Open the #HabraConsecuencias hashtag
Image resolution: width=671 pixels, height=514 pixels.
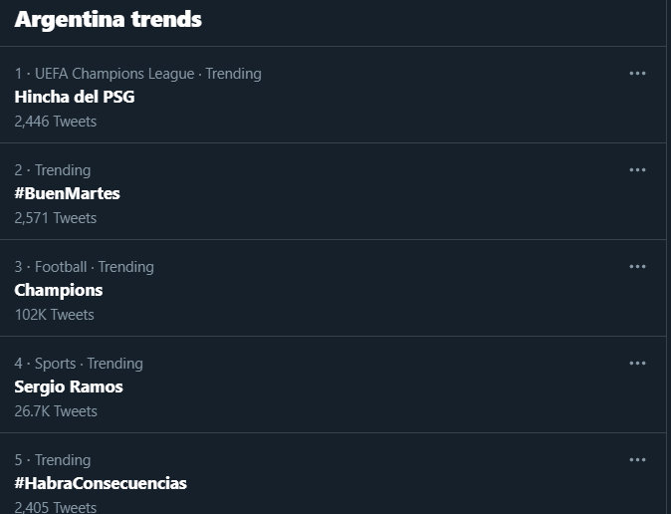[101, 483]
